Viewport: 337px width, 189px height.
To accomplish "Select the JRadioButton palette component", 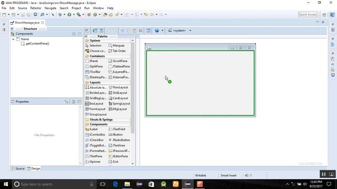I will click(x=120, y=140).
